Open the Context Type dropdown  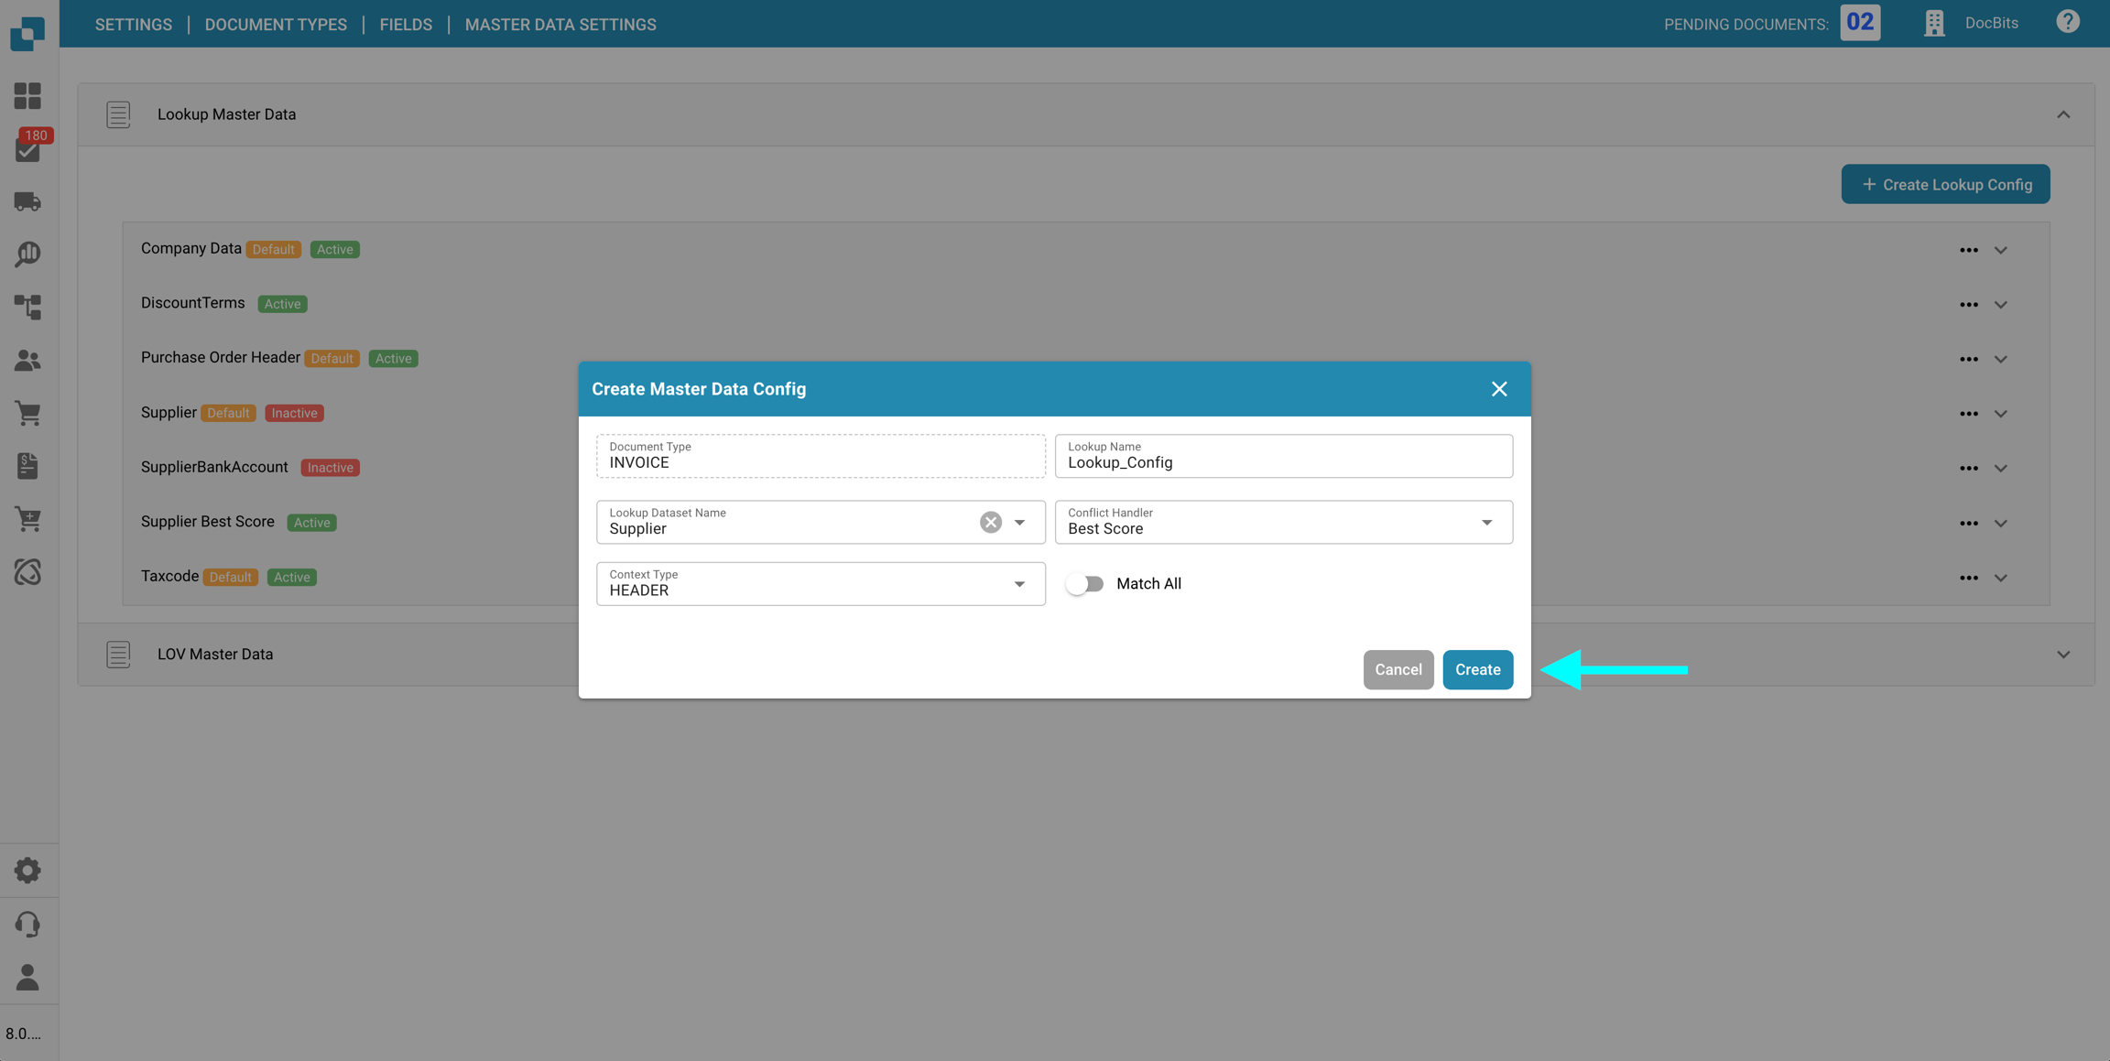(x=1018, y=584)
